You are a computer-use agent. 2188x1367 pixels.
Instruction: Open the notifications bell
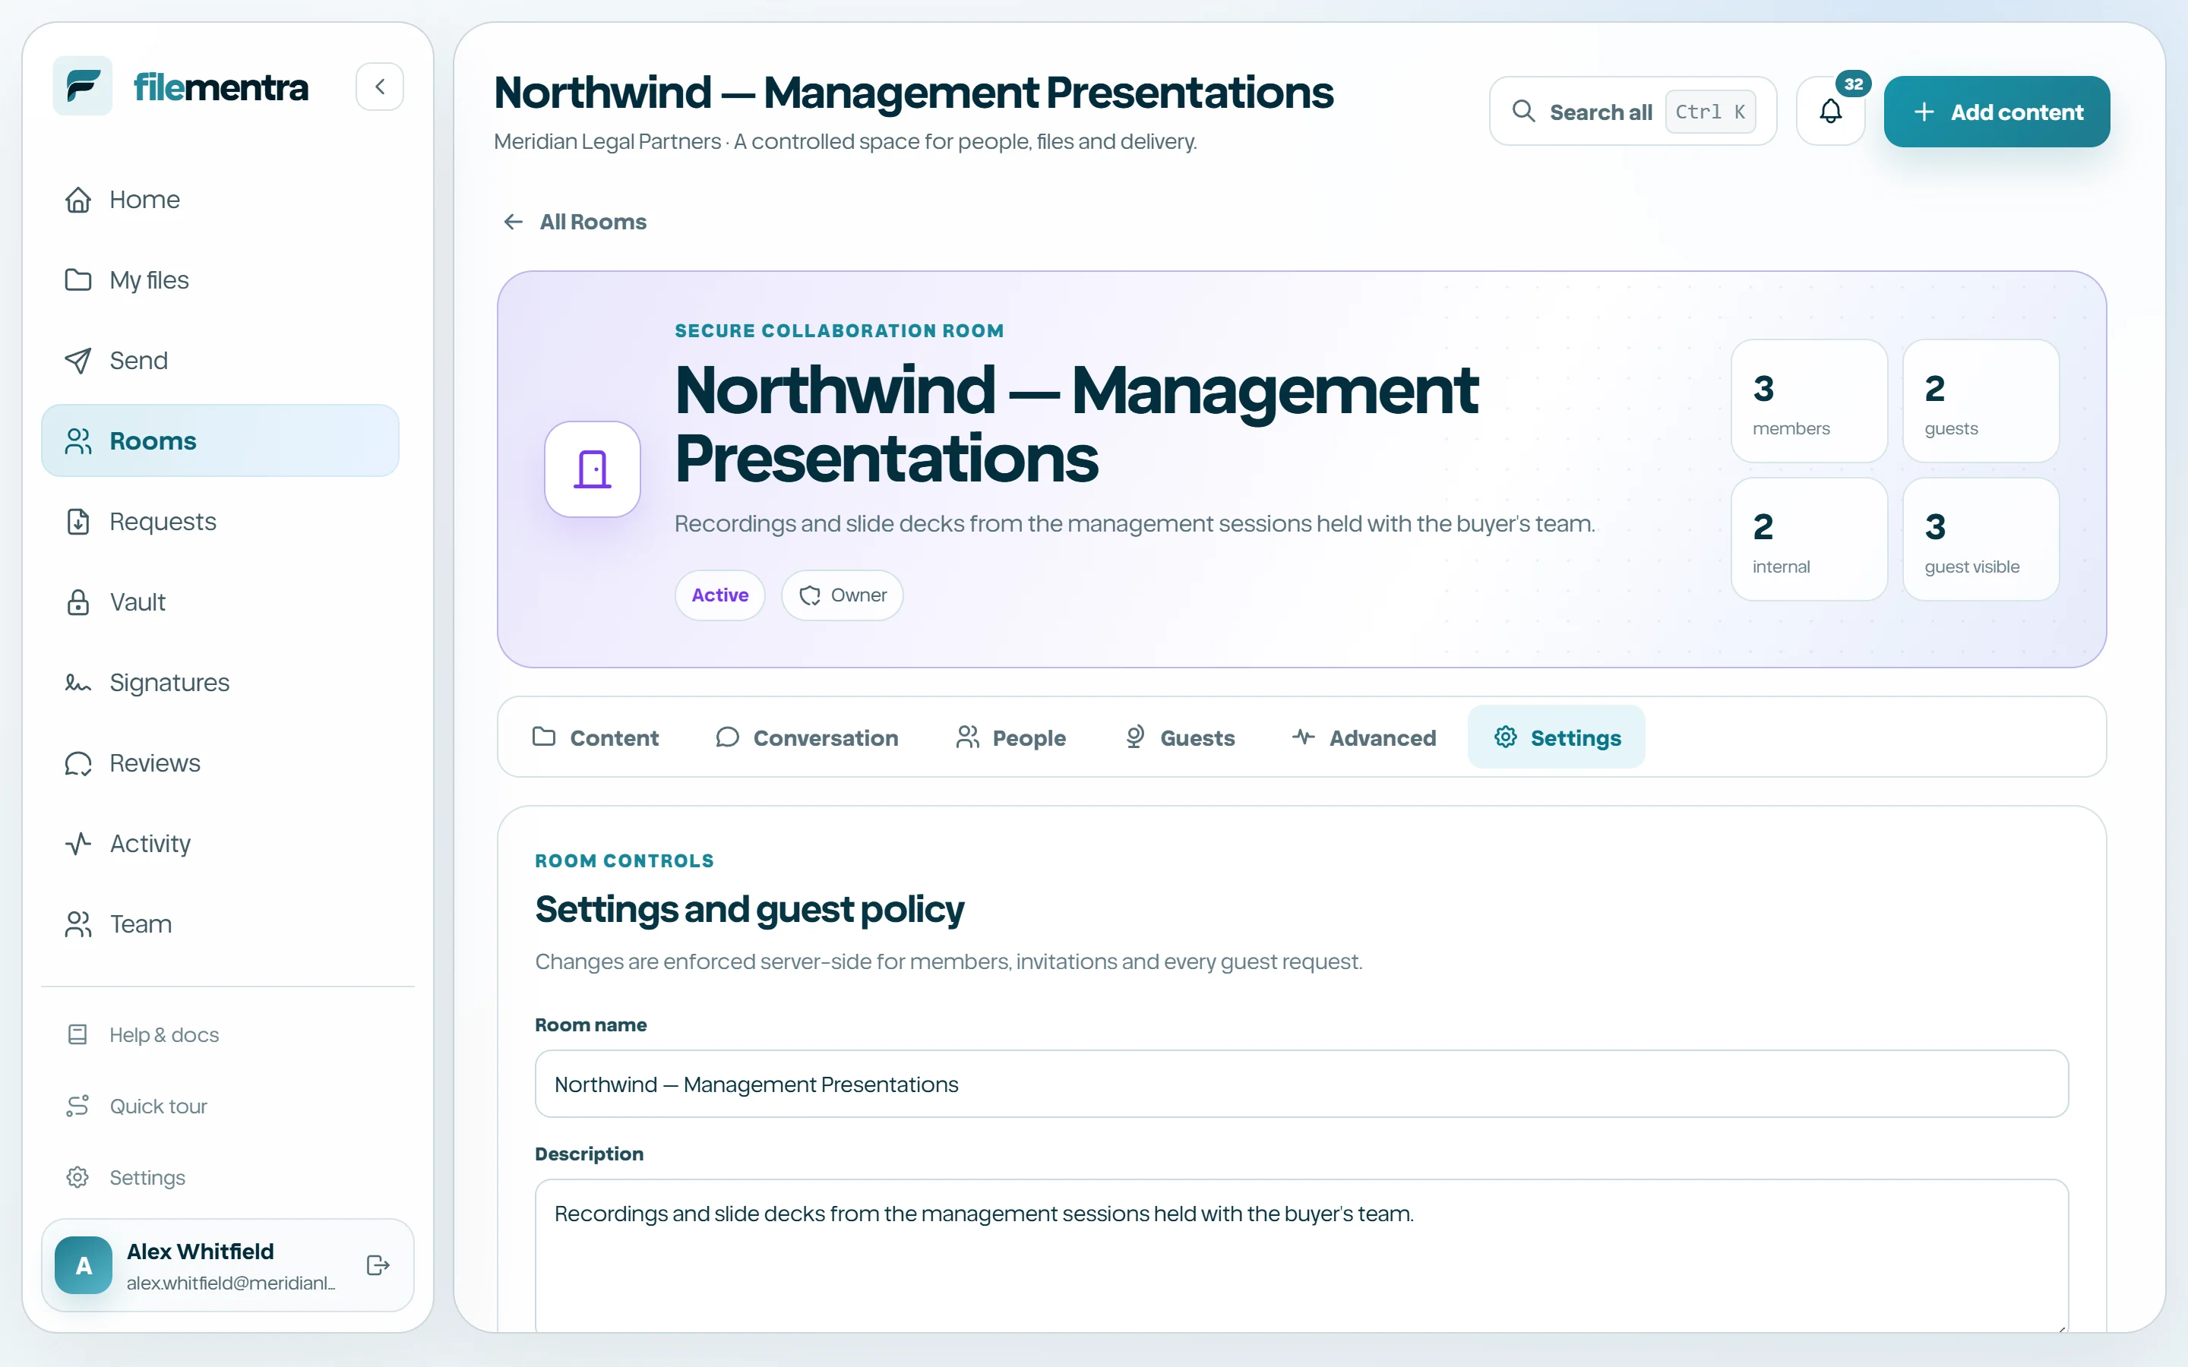[1830, 111]
